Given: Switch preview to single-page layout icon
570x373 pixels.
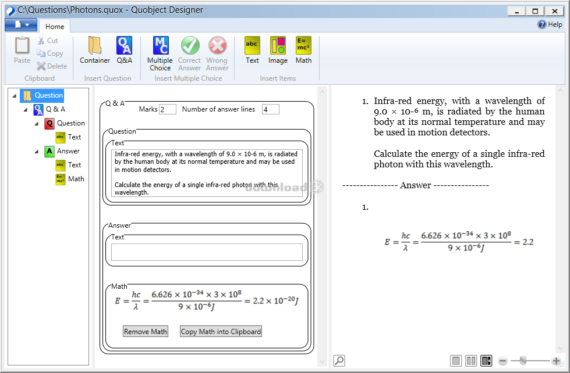Looking at the screenshot, I should pos(455,361).
